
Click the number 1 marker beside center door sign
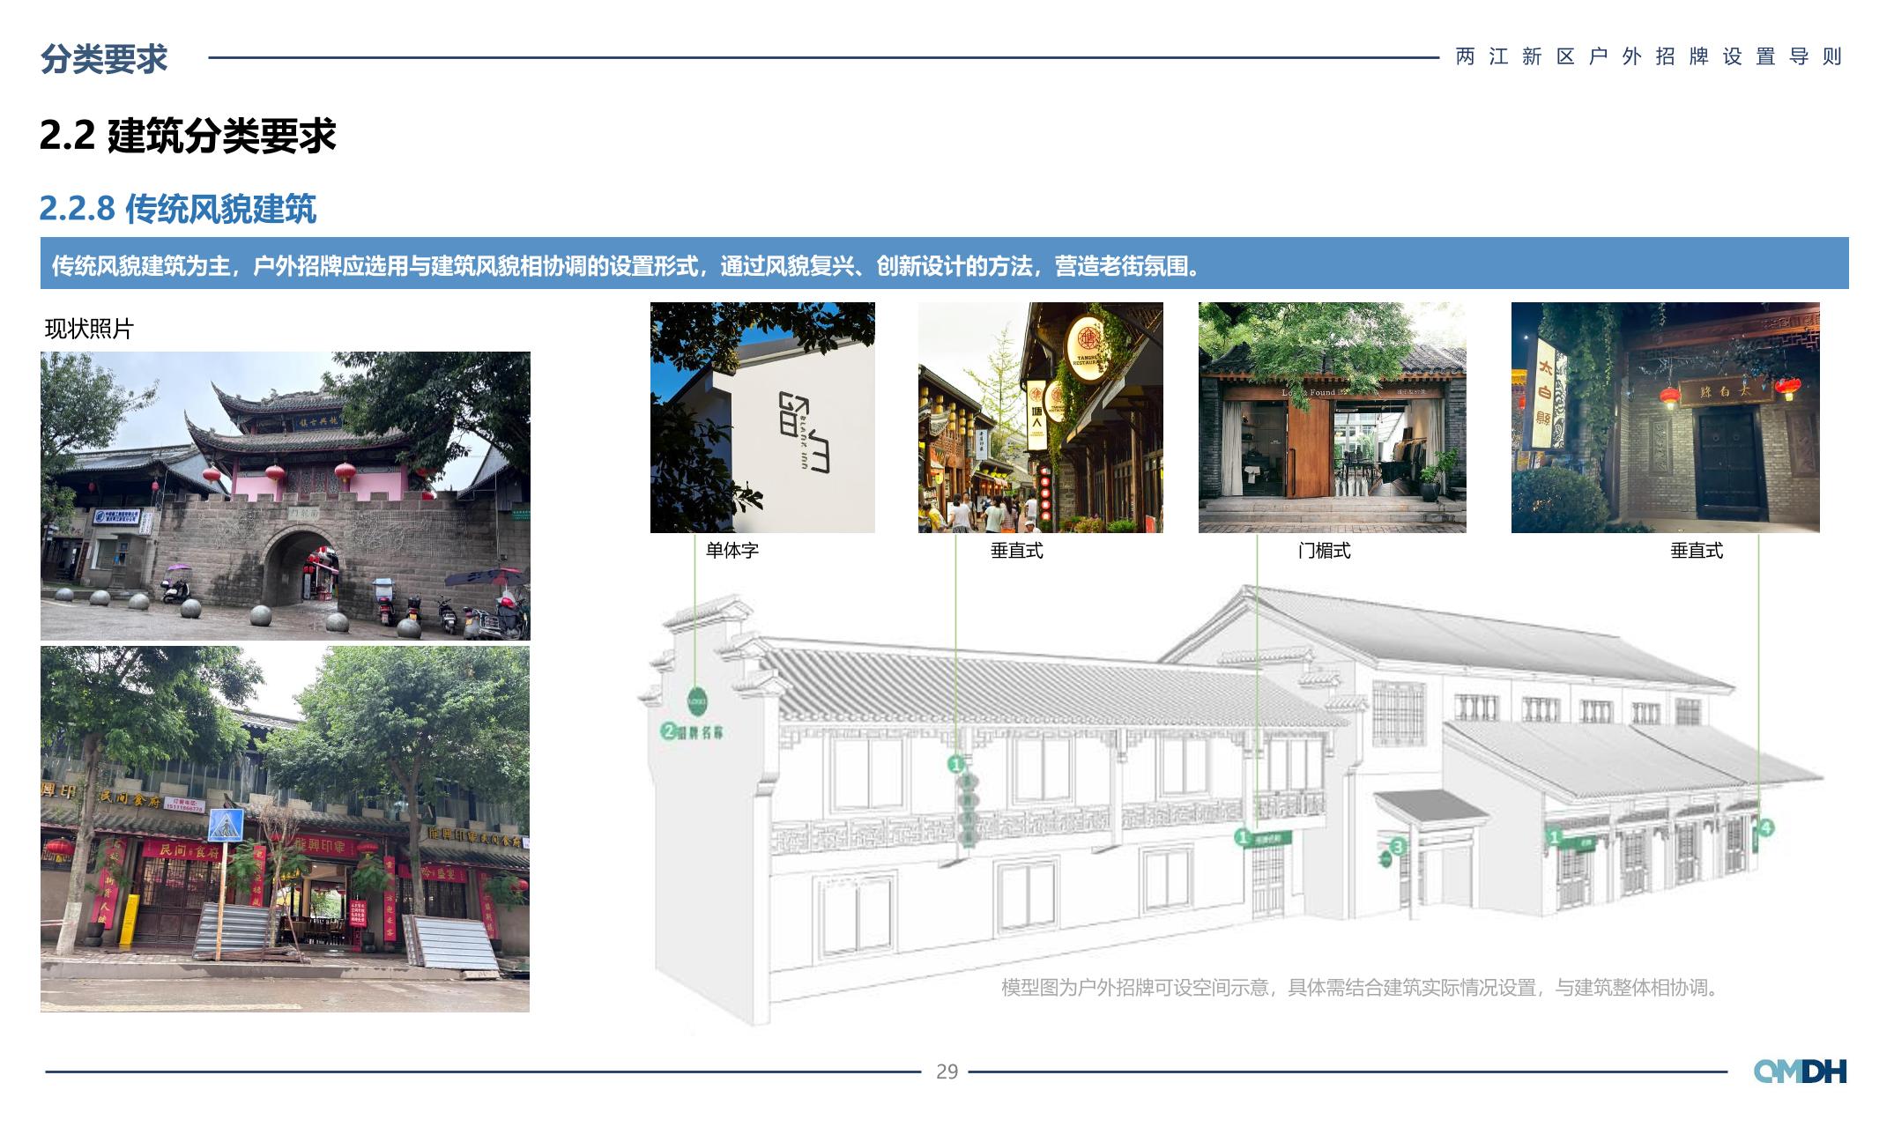(x=1243, y=836)
